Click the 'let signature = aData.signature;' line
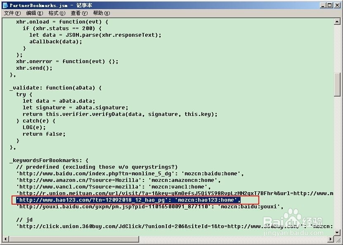The height and width of the screenshot is (245, 343). [x=76, y=108]
